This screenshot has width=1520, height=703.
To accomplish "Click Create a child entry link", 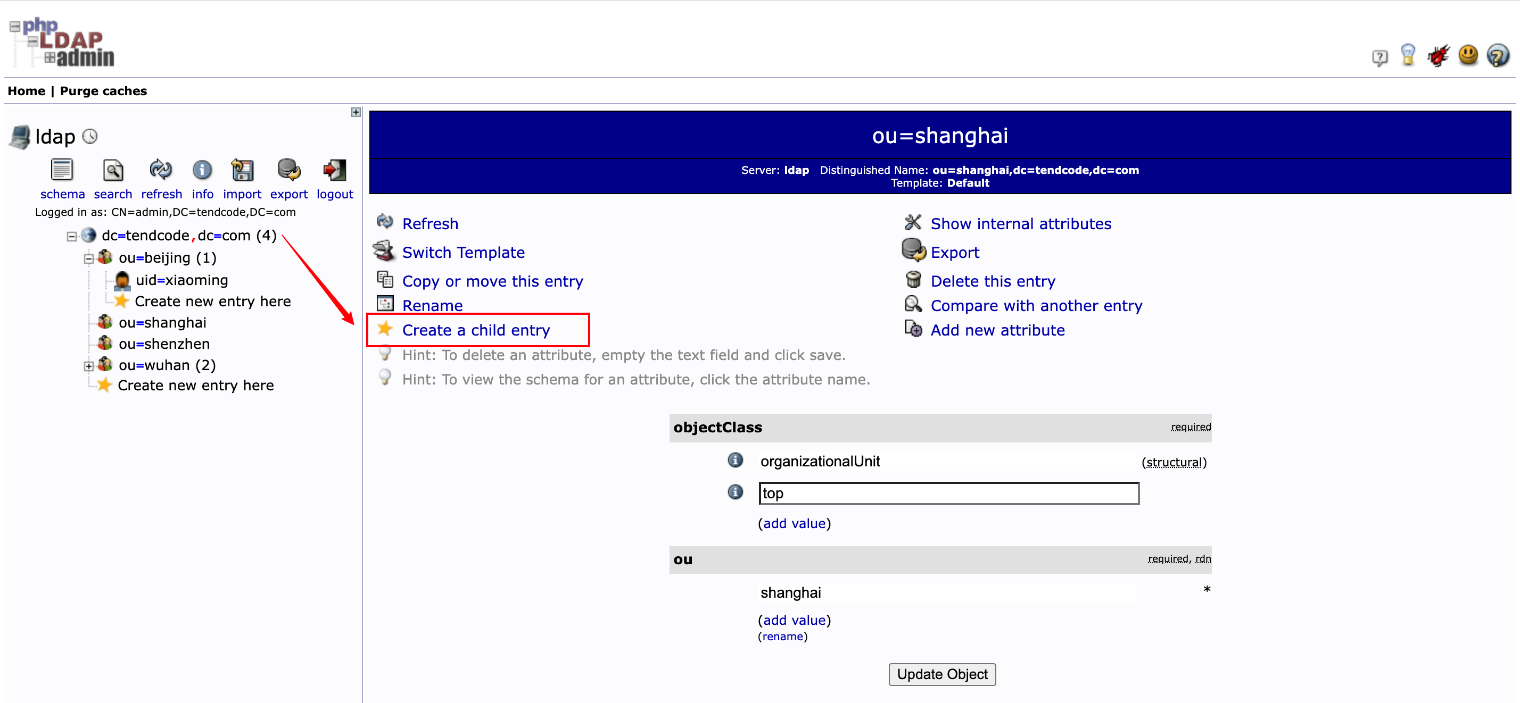I will (476, 330).
